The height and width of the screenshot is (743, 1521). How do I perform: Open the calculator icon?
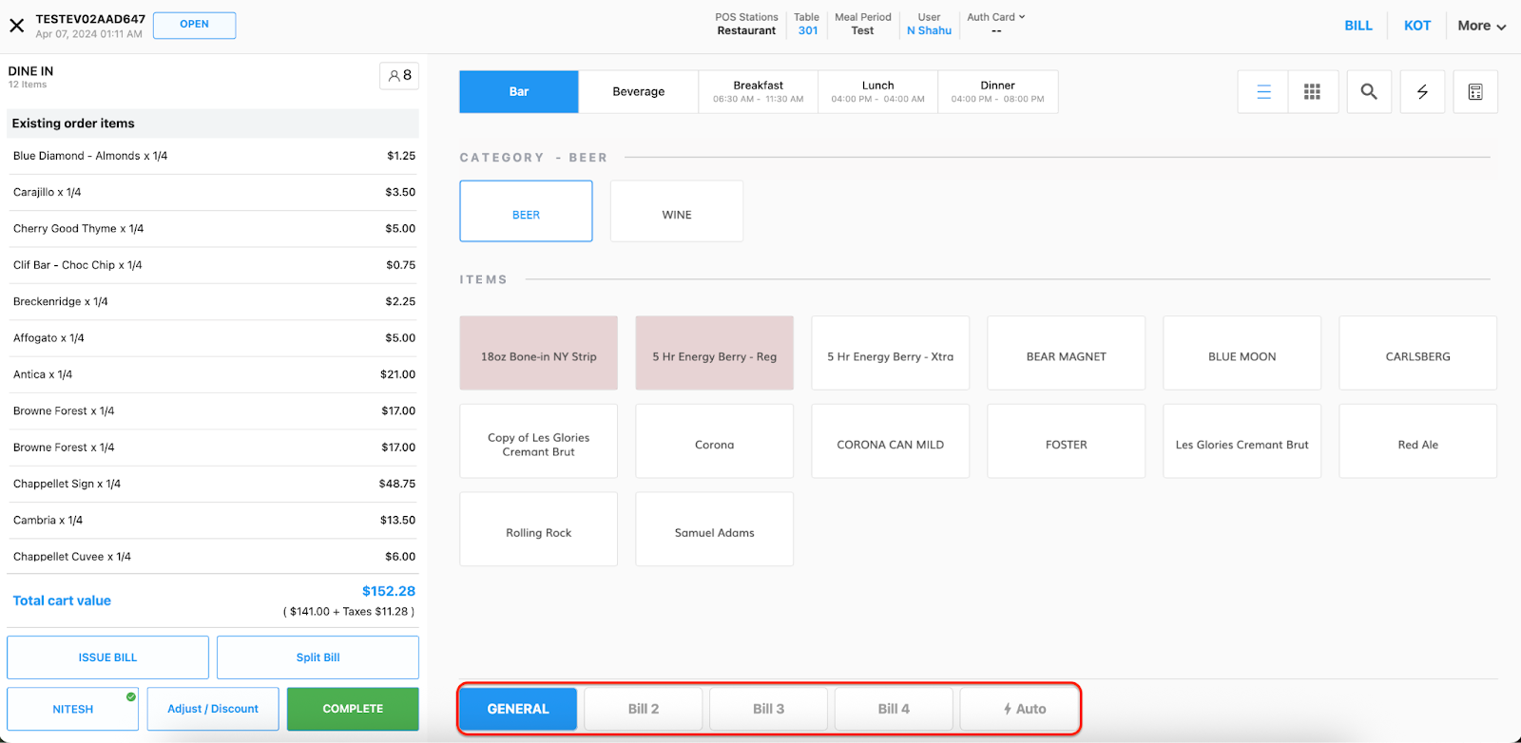1474,92
